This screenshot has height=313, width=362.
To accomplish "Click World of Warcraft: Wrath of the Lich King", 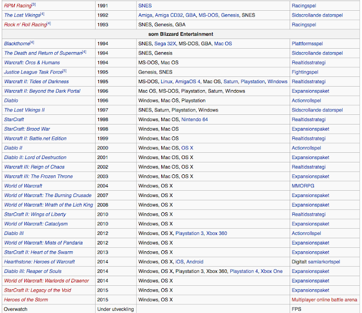I will coord(49,204).
